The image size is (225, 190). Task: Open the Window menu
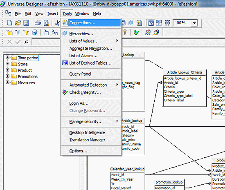pyautogui.click(x=82, y=13)
